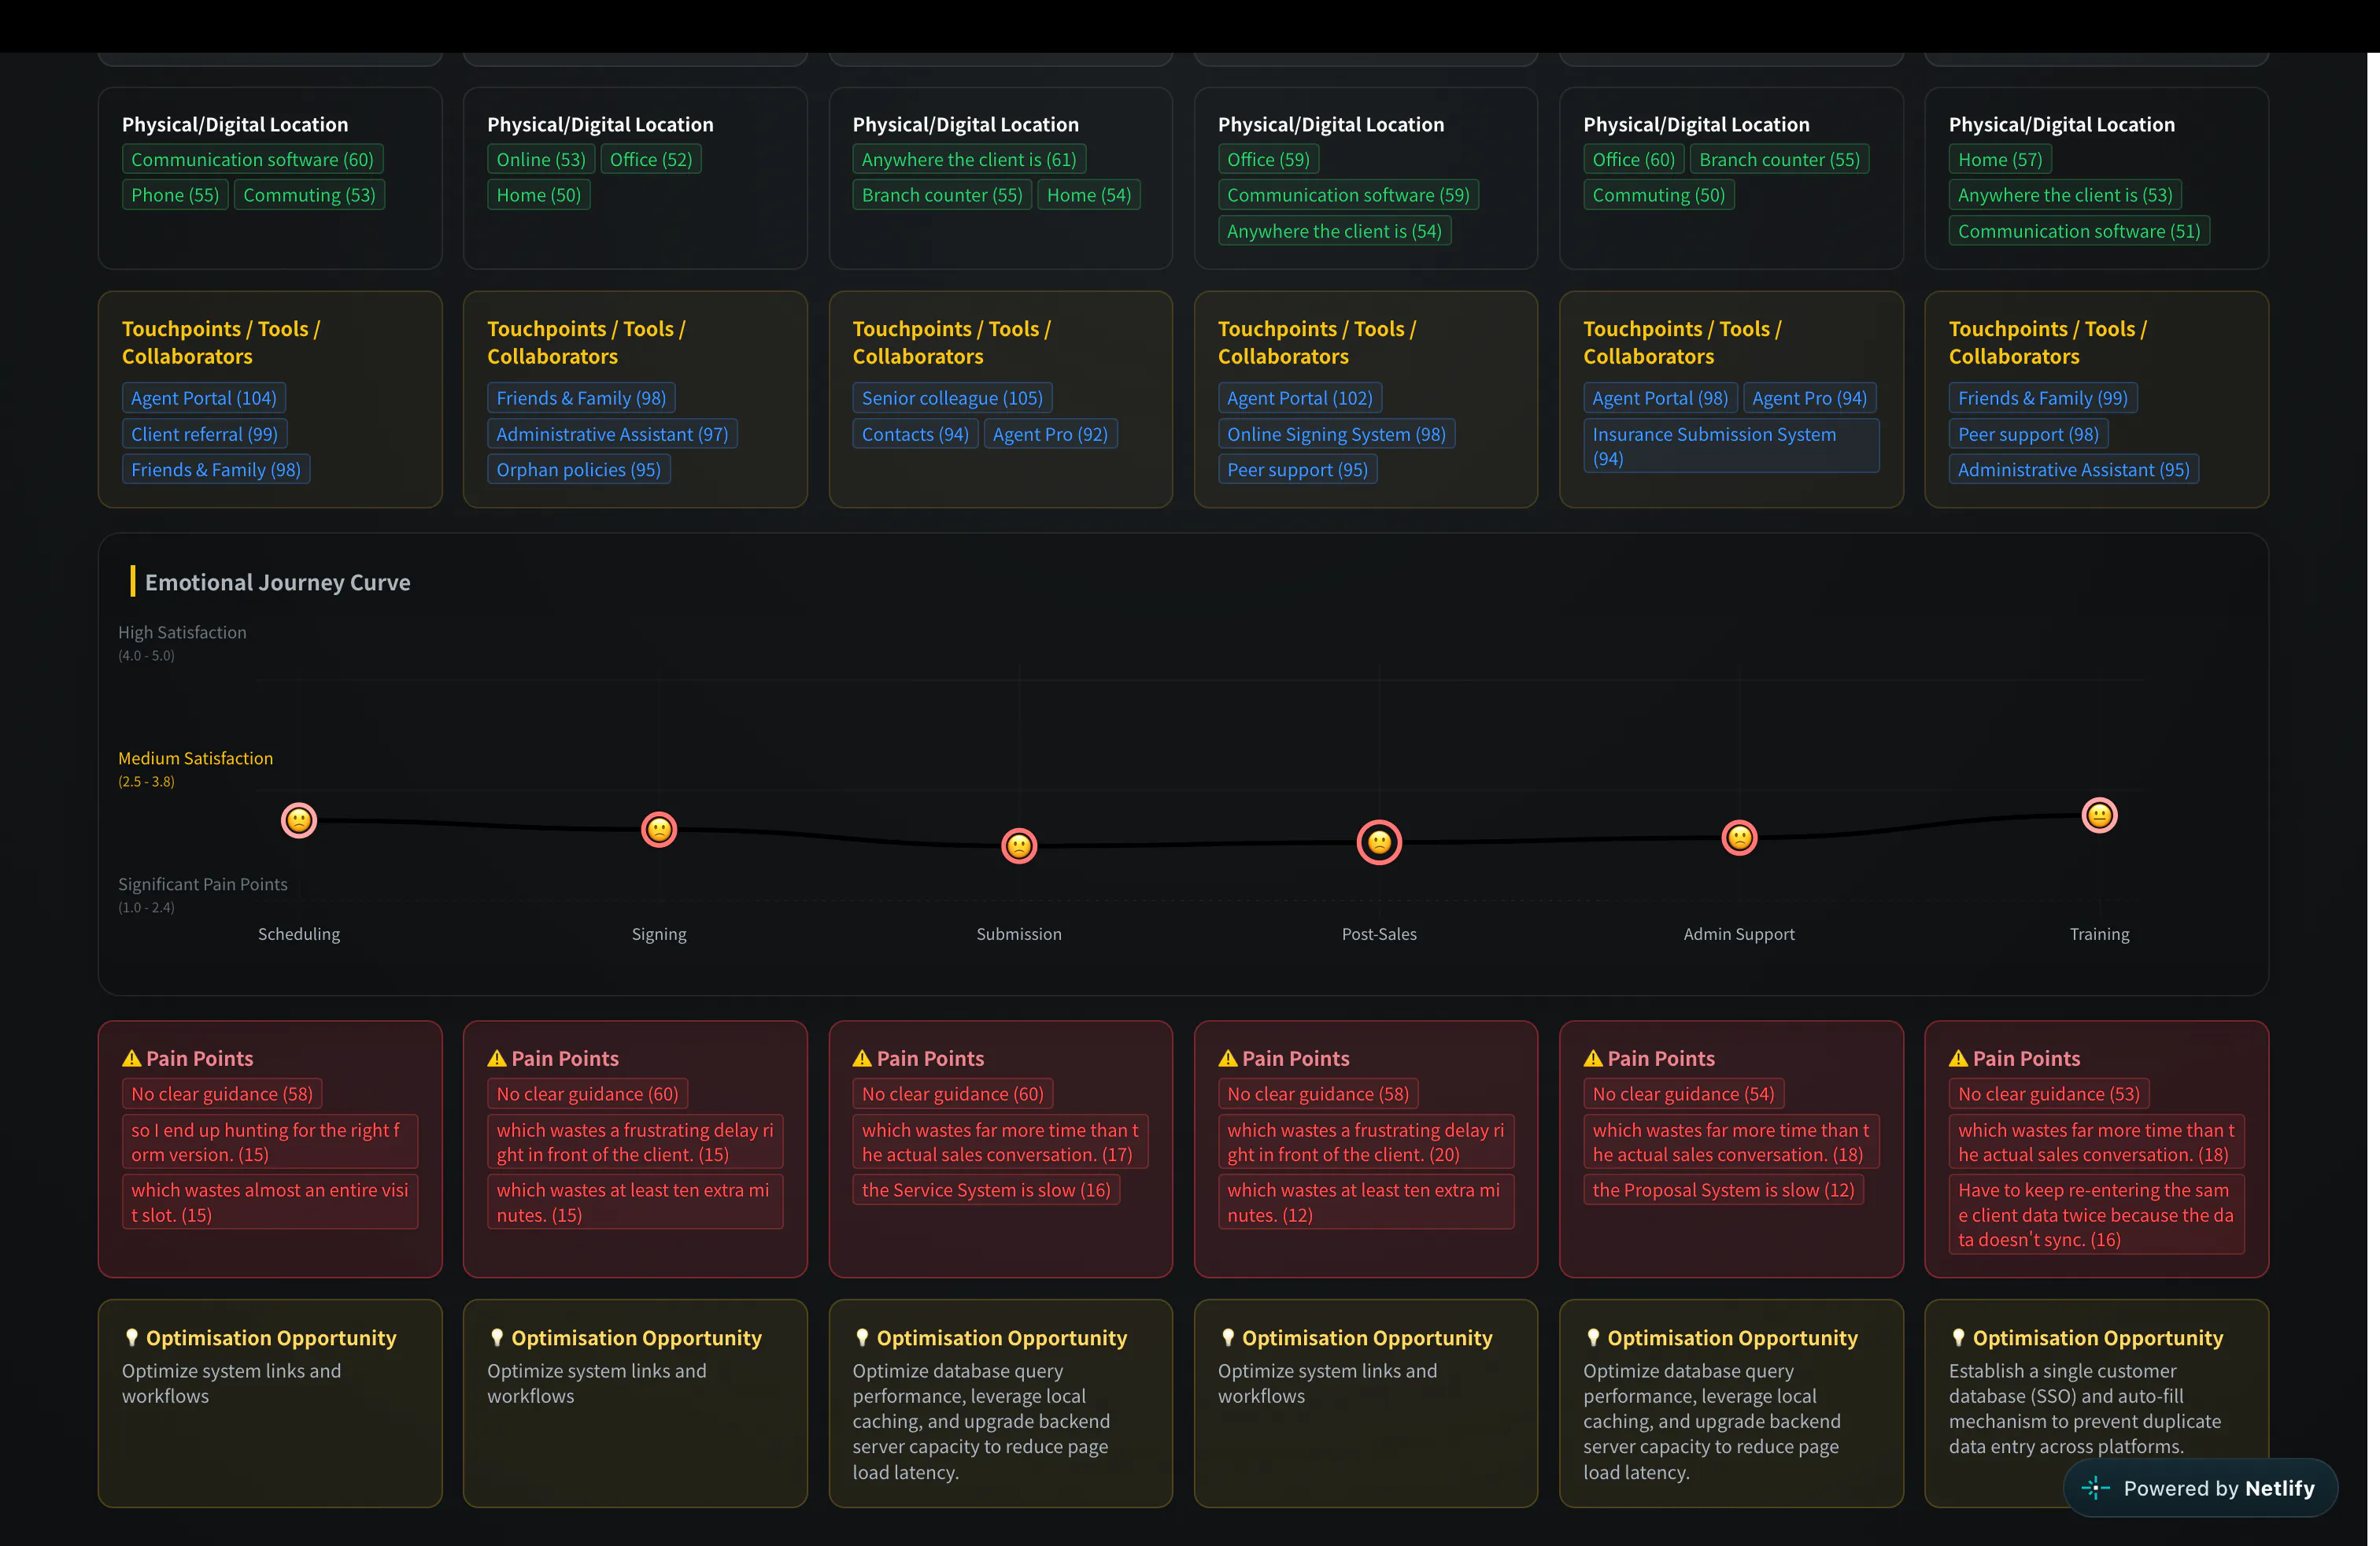
Task: Click warning icon in Training Pain Points card
Action: (1958, 1058)
